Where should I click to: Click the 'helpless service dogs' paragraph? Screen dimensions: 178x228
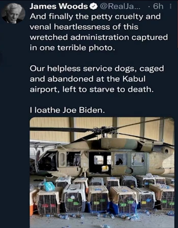pyautogui.click(x=97, y=79)
